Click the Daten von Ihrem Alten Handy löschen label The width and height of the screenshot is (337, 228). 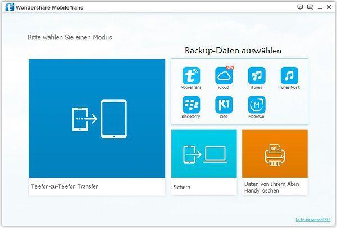pos(272,187)
